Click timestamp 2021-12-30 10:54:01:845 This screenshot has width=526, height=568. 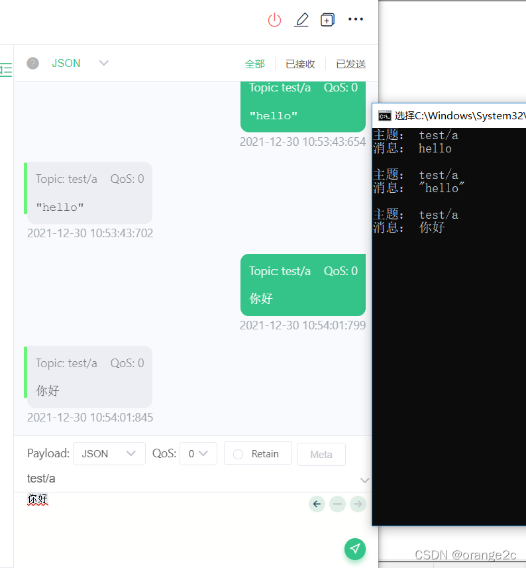[x=90, y=418]
